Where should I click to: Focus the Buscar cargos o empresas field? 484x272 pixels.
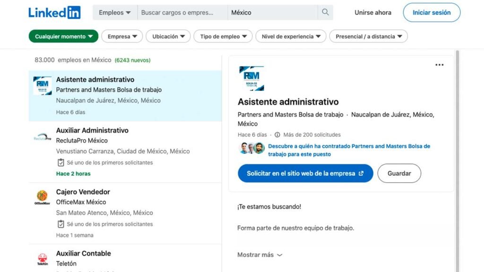(x=183, y=13)
